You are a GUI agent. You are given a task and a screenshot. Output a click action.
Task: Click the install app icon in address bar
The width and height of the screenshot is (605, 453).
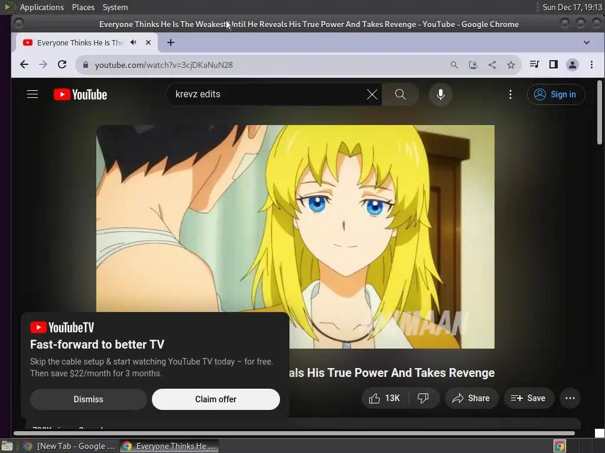click(473, 65)
